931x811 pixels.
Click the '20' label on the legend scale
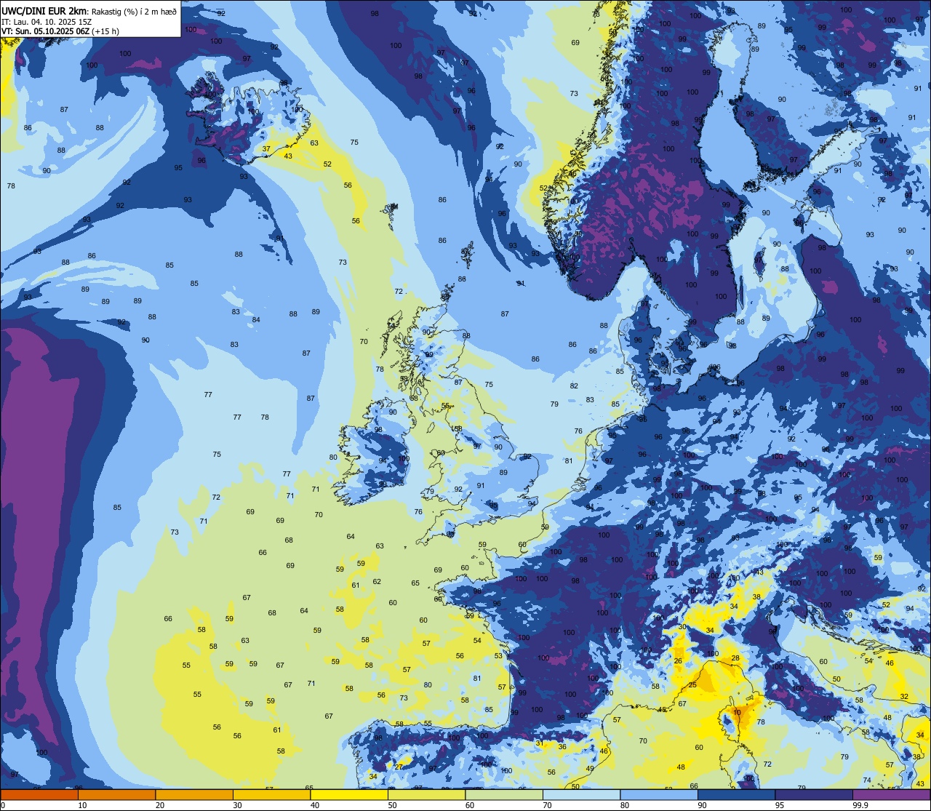(x=160, y=805)
